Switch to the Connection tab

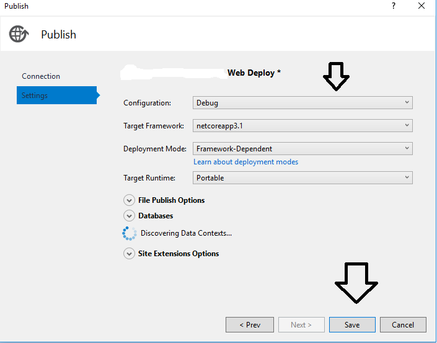click(x=41, y=76)
